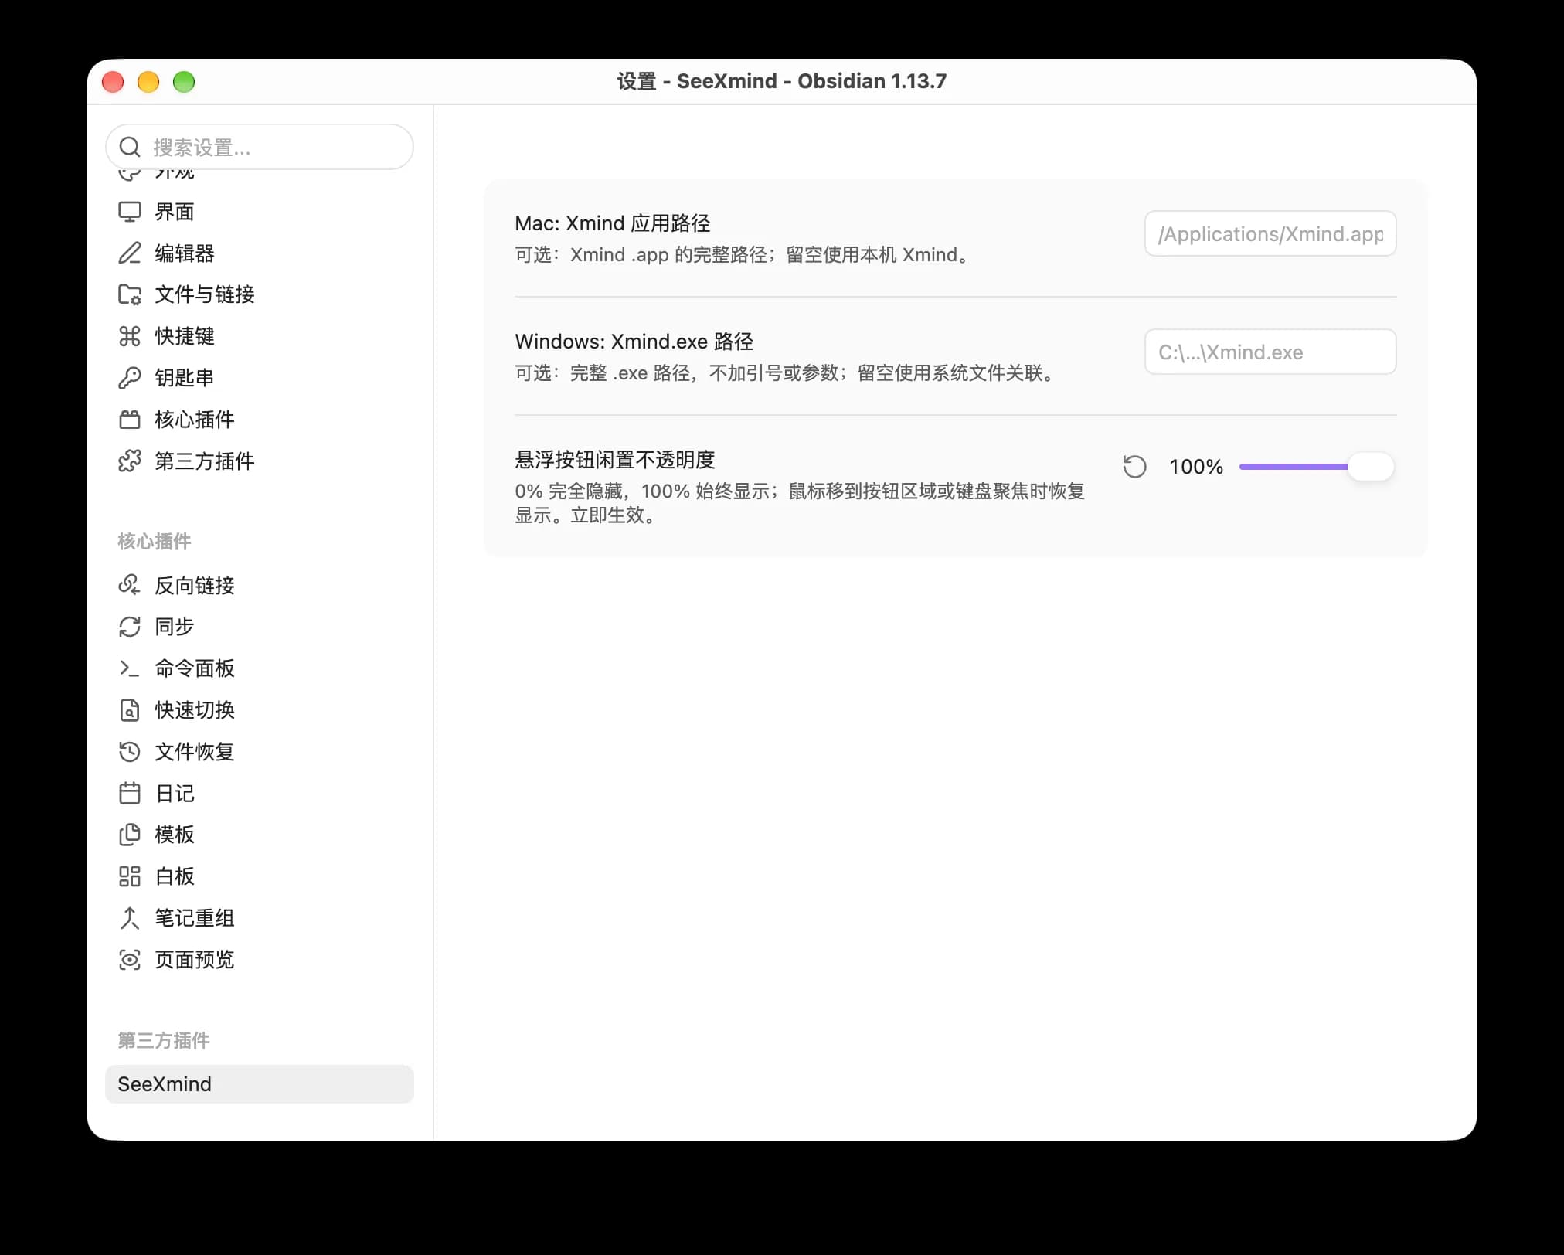Click the 日记 calendar icon
Image resolution: width=1564 pixels, height=1255 pixels.
(130, 794)
